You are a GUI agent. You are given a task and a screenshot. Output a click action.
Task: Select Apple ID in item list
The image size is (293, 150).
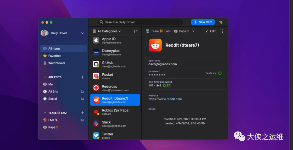click(115, 40)
